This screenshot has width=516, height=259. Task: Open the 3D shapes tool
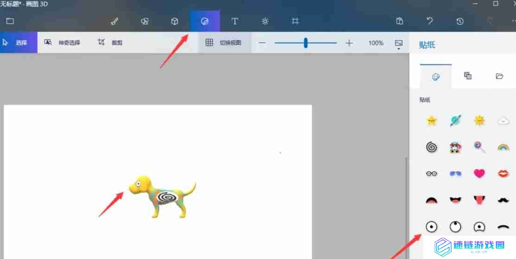tap(175, 21)
